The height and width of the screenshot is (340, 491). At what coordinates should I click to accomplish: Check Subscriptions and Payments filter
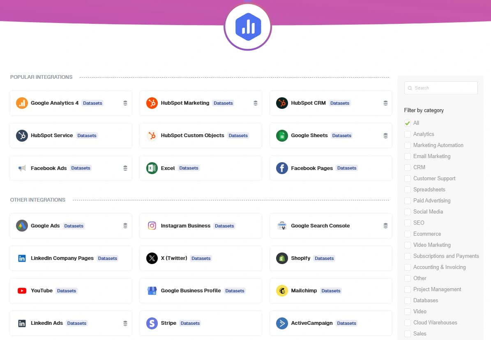[408, 256]
